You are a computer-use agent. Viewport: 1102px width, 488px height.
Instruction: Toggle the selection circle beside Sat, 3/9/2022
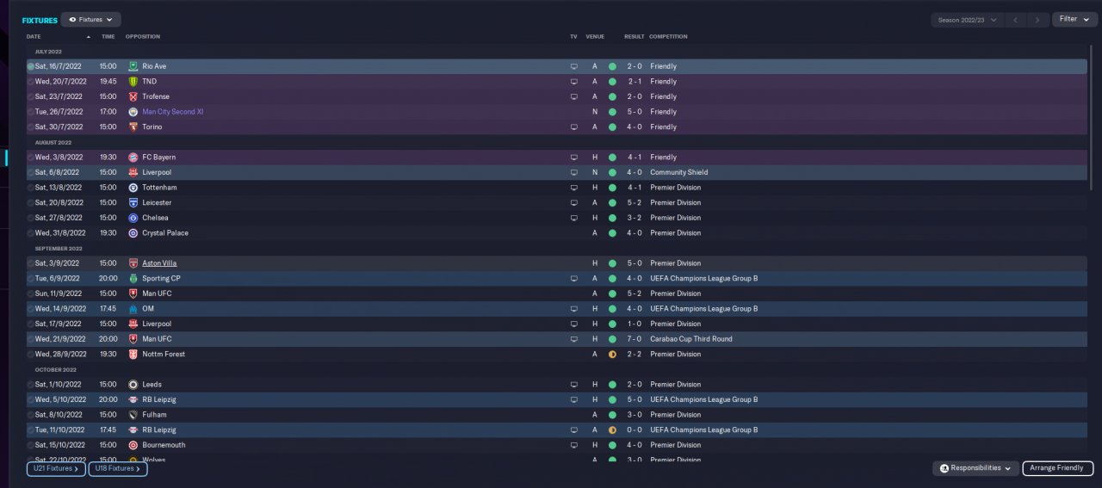pyautogui.click(x=31, y=263)
